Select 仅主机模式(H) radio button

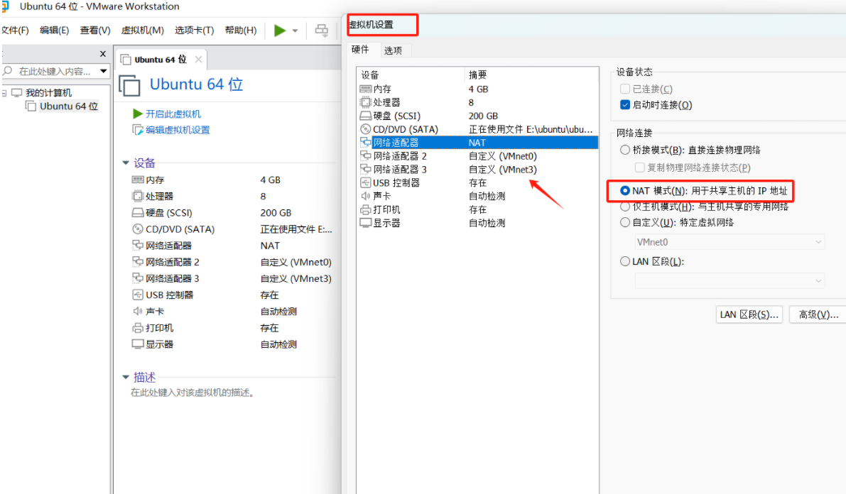[625, 207]
